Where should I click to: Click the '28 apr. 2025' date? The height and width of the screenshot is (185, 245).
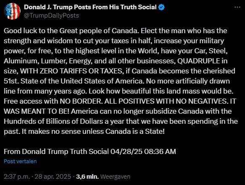(53, 177)
